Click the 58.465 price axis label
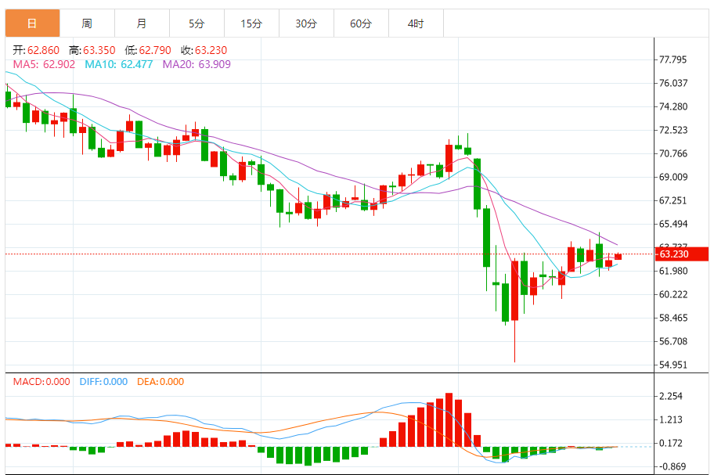714x475 pixels. click(x=673, y=318)
